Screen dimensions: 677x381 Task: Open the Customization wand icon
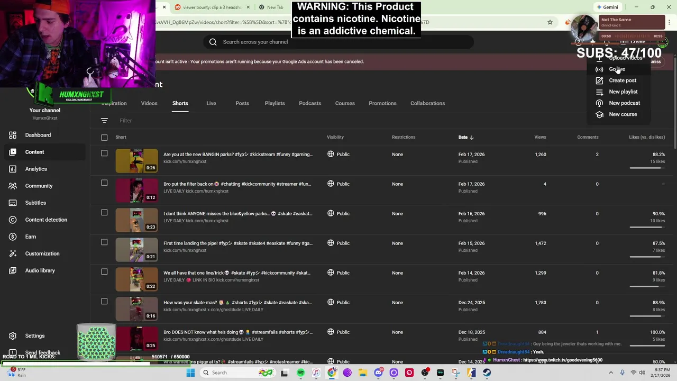[13, 253]
